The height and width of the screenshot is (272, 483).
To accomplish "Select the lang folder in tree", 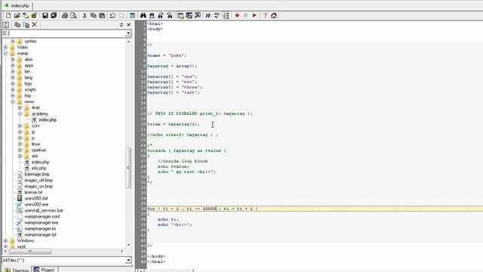I will [29, 77].
